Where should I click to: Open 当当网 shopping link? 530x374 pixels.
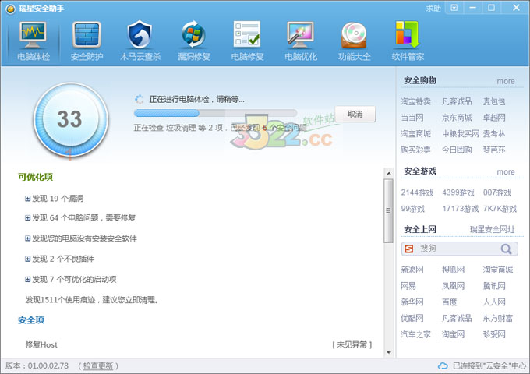pyautogui.click(x=412, y=118)
